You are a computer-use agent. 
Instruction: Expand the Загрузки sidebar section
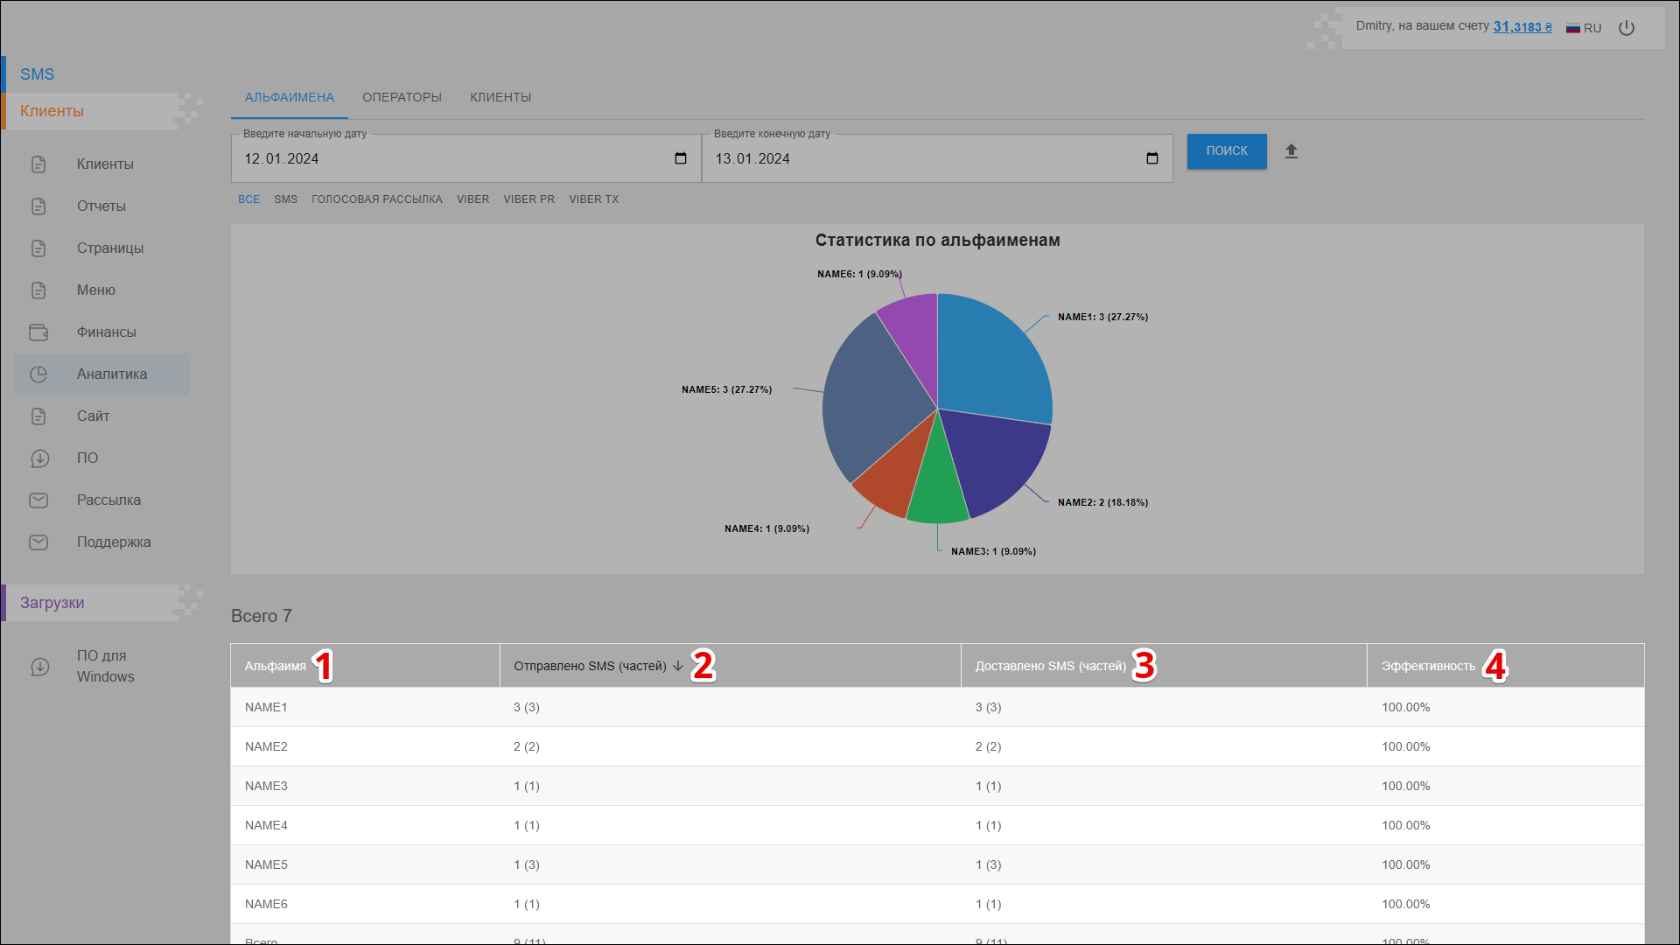coord(52,603)
